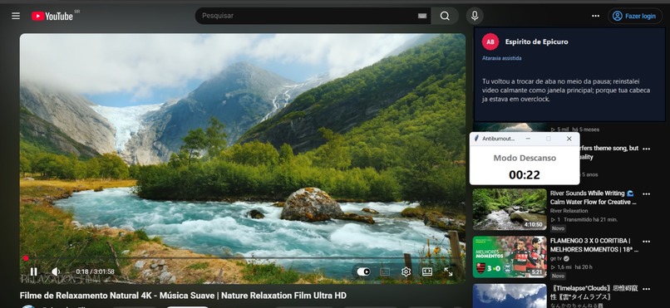Click the Fazer login button
670x308 pixels.
pos(634,16)
